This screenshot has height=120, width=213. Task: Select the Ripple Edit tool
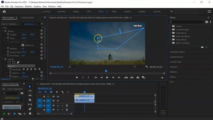[x=30, y=95]
